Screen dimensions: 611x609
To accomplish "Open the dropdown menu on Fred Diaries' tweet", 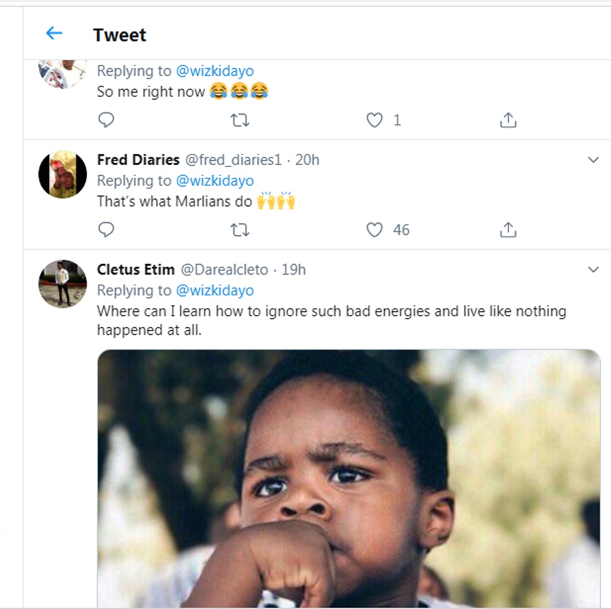I will (593, 160).
